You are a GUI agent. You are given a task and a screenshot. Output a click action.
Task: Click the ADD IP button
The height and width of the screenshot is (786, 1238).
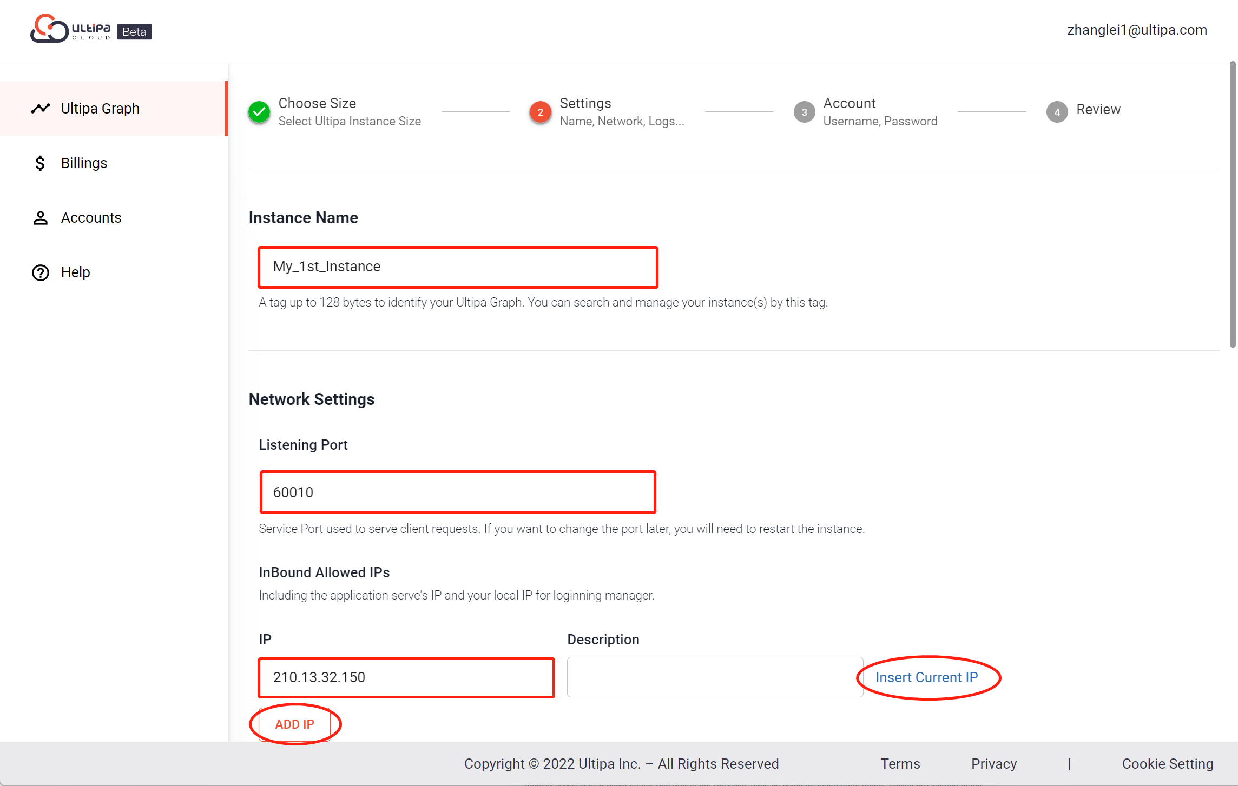[x=294, y=724]
